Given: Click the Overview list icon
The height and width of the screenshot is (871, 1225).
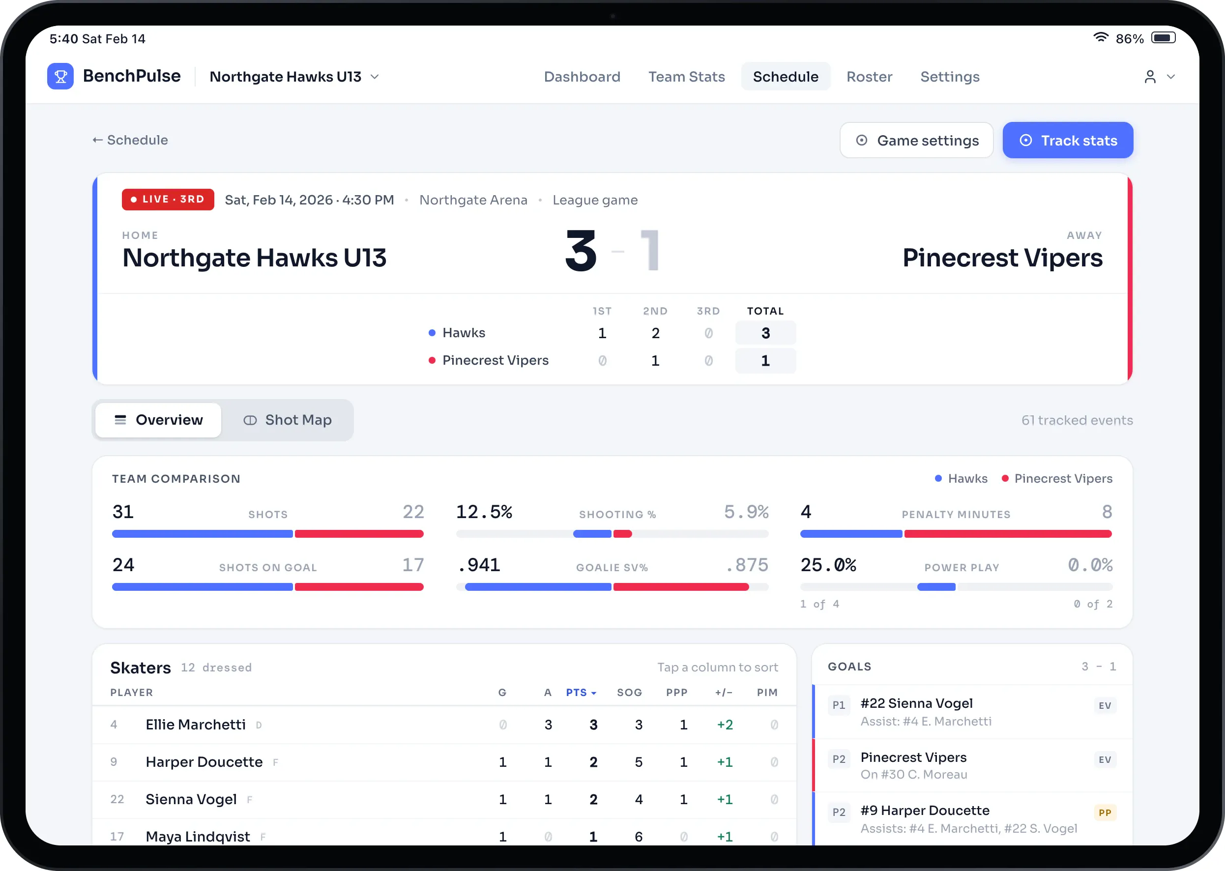Looking at the screenshot, I should (120, 420).
